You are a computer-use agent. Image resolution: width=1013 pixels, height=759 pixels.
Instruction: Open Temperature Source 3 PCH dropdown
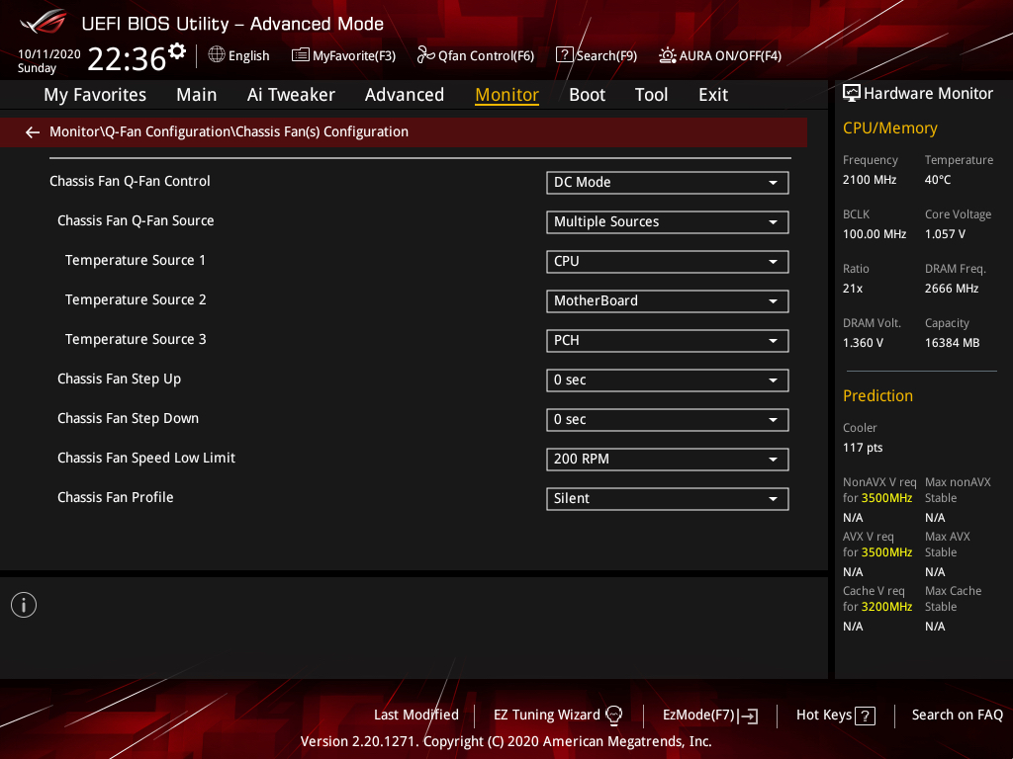[x=668, y=341]
